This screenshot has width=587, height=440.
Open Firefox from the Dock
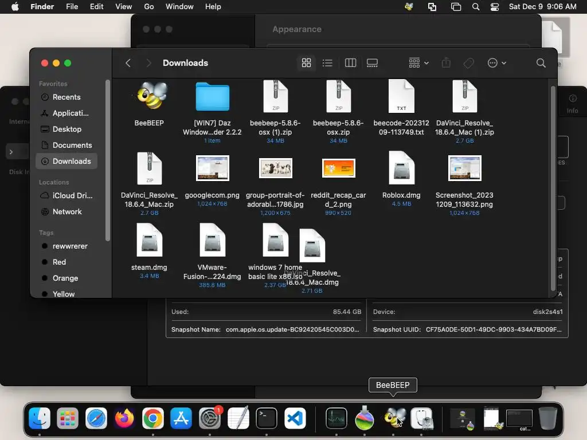coord(124,418)
